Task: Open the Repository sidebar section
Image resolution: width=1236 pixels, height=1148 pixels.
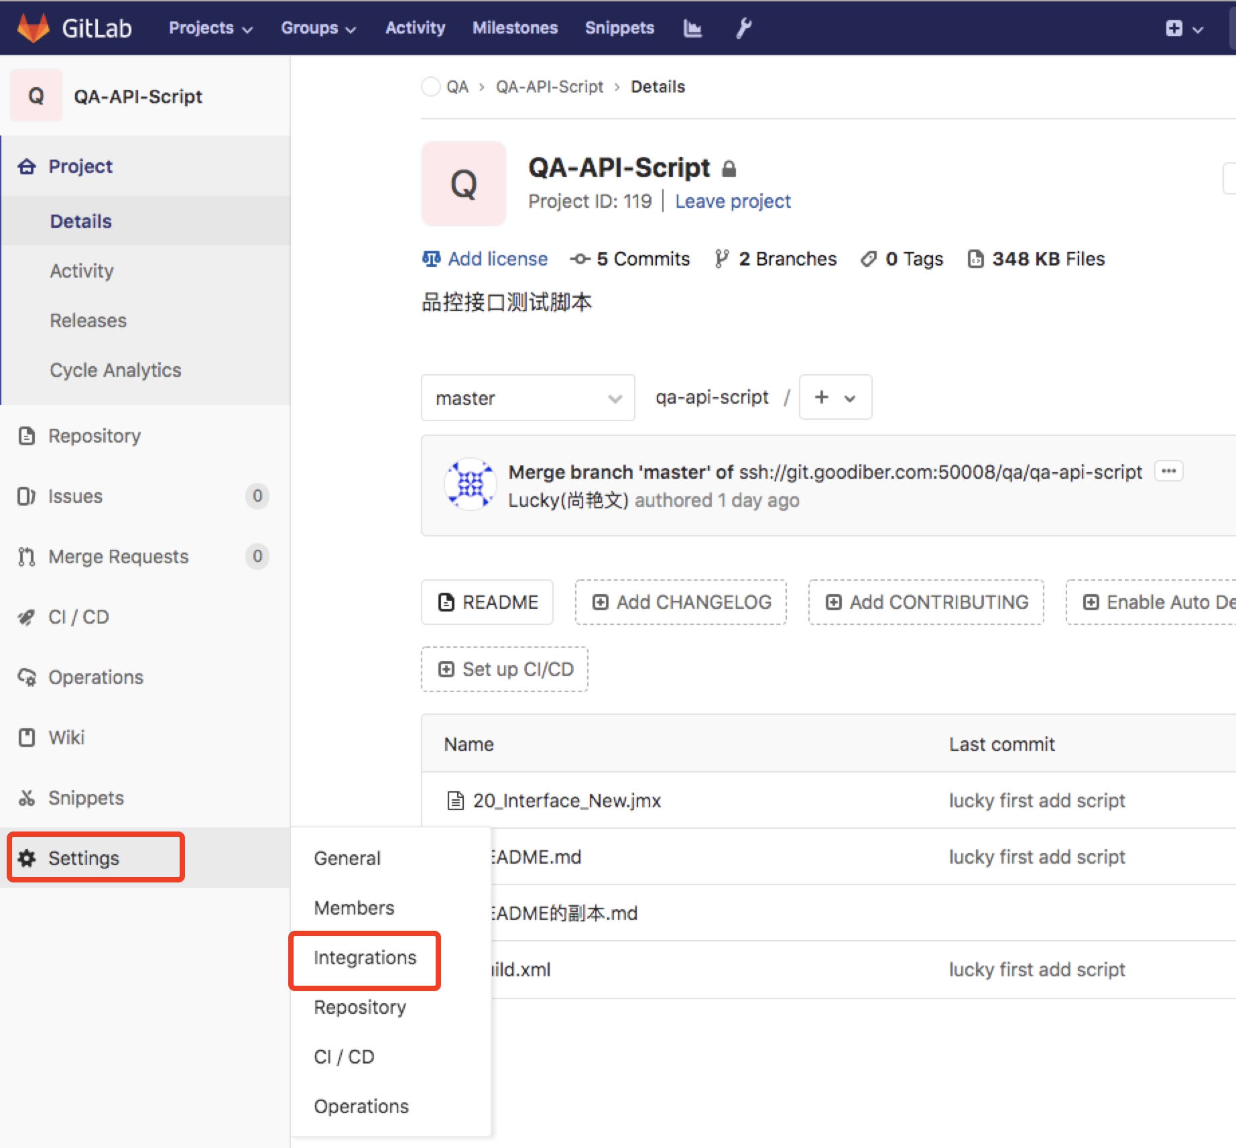Action: coord(94,435)
